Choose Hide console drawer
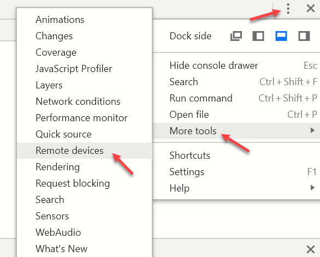320x257 pixels. 236,65
